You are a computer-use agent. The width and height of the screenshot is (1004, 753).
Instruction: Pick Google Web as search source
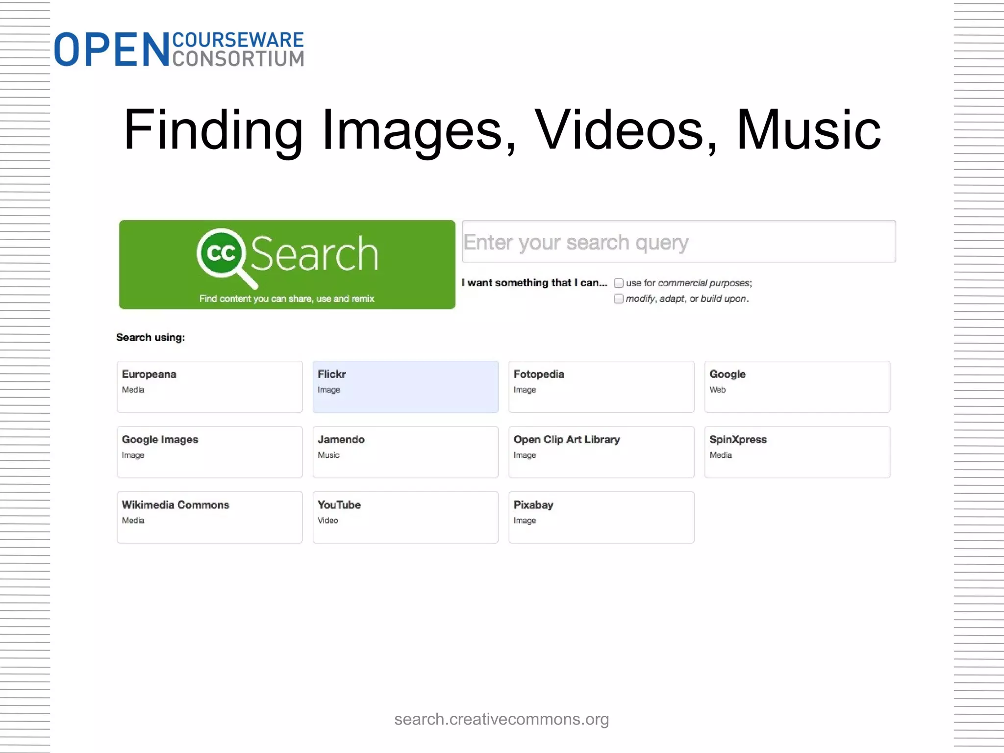pyautogui.click(x=797, y=387)
